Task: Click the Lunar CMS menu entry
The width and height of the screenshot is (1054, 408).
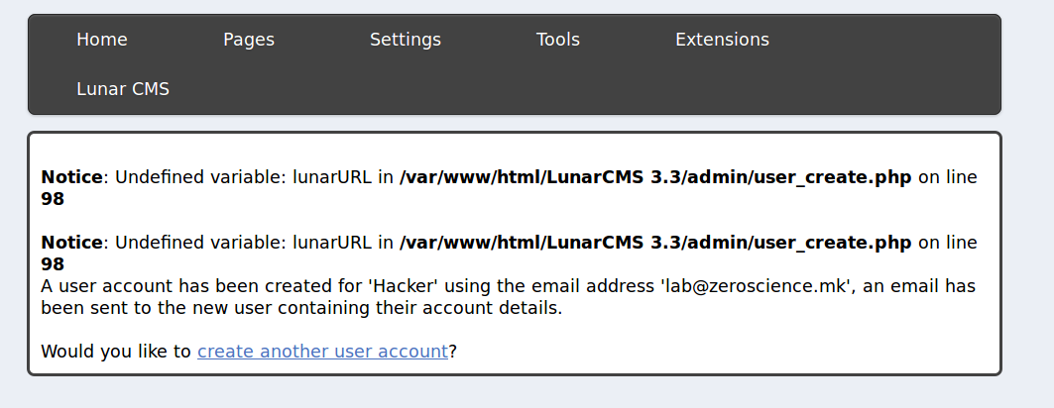Action: [x=123, y=89]
